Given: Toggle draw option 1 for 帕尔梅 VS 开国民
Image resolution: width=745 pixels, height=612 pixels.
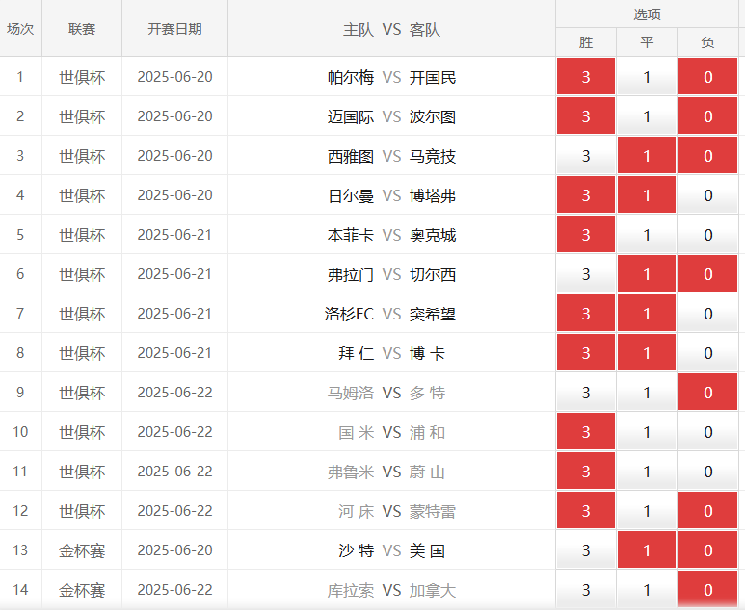Looking at the screenshot, I should (647, 76).
